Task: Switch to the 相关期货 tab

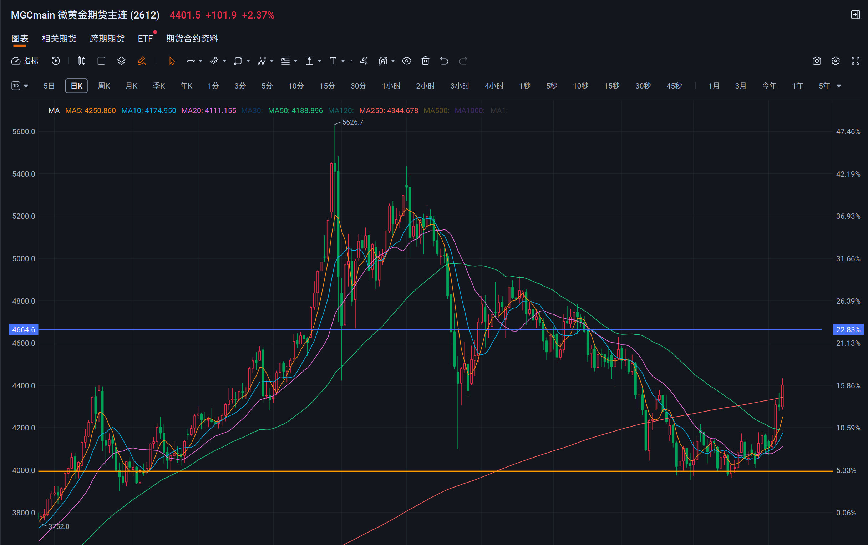Action: pyautogui.click(x=59, y=39)
